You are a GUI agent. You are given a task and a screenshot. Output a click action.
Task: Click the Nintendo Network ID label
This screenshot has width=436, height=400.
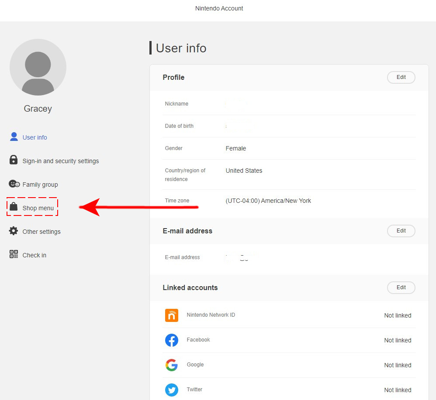point(211,315)
